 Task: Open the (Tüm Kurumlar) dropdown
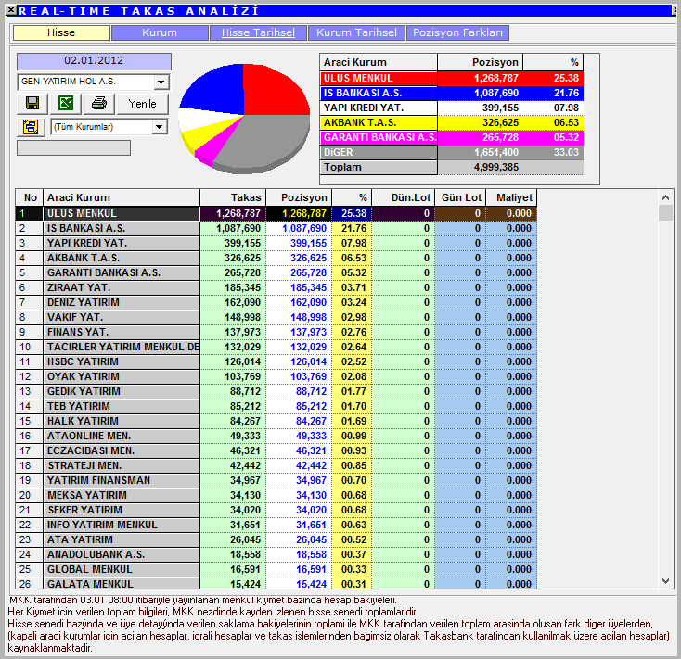pyautogui.click(x=160, y=127)
